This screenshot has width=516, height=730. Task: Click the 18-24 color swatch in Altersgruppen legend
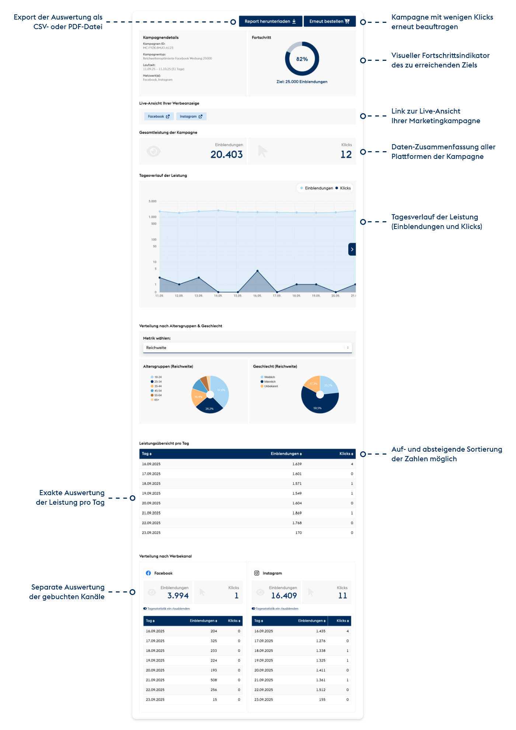coord(152,377)
